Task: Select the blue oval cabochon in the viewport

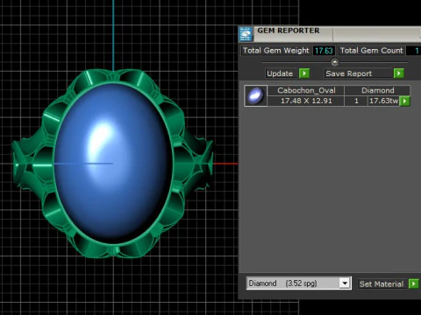Action: [113, 164]
